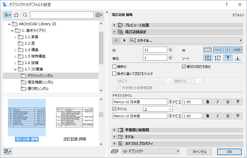Select full grid frame style
Viewport: 247px width, 158px height.
point(238,50)
